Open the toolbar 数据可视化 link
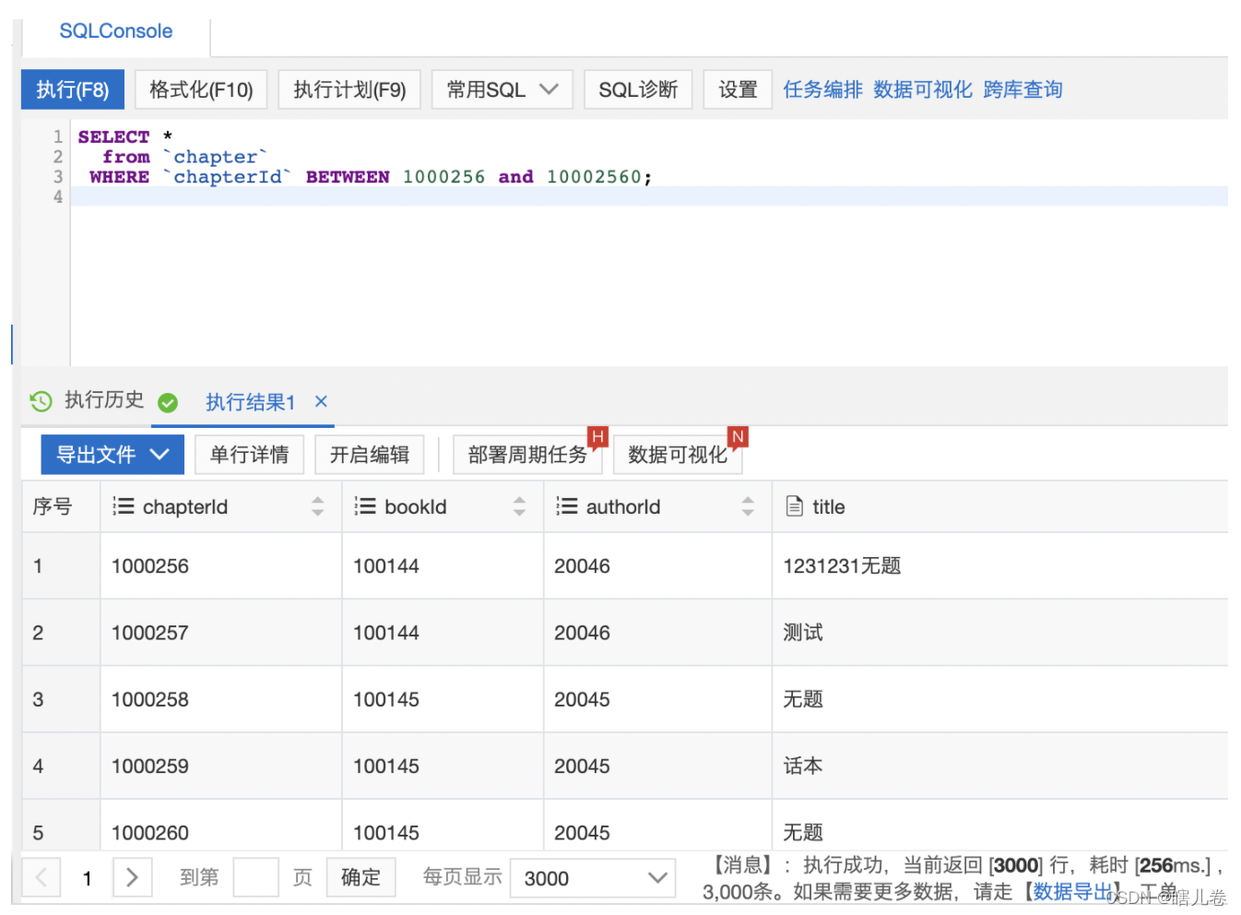 tap(923, 89)
